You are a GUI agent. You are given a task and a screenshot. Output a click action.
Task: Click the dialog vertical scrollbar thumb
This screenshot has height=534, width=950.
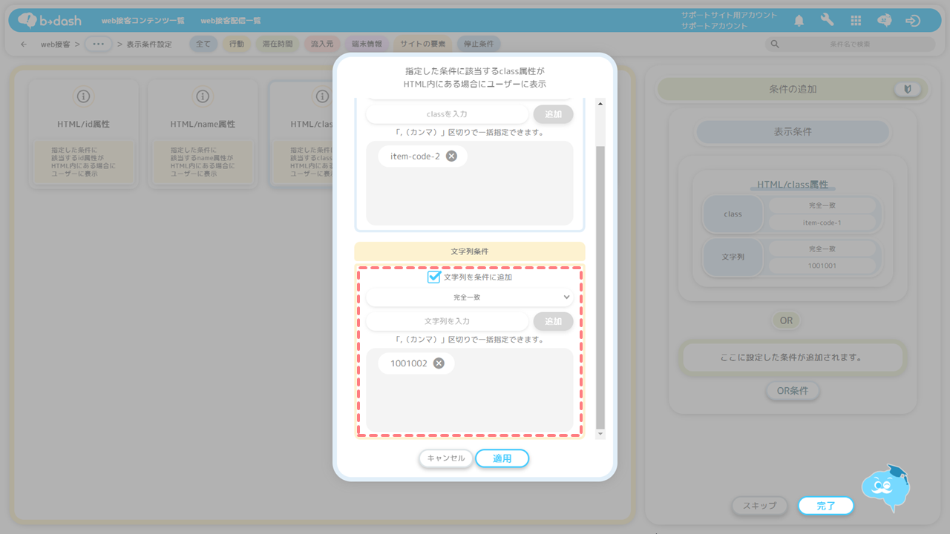coord(600,286)
